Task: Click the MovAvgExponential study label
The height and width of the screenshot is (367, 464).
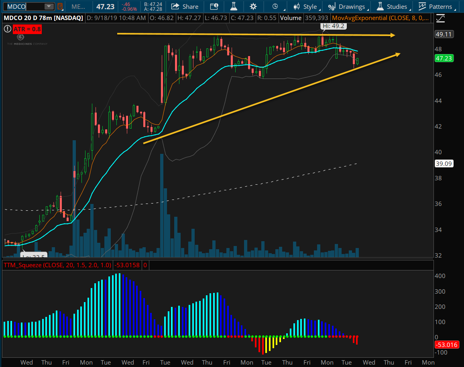Action: pos(382,18)
